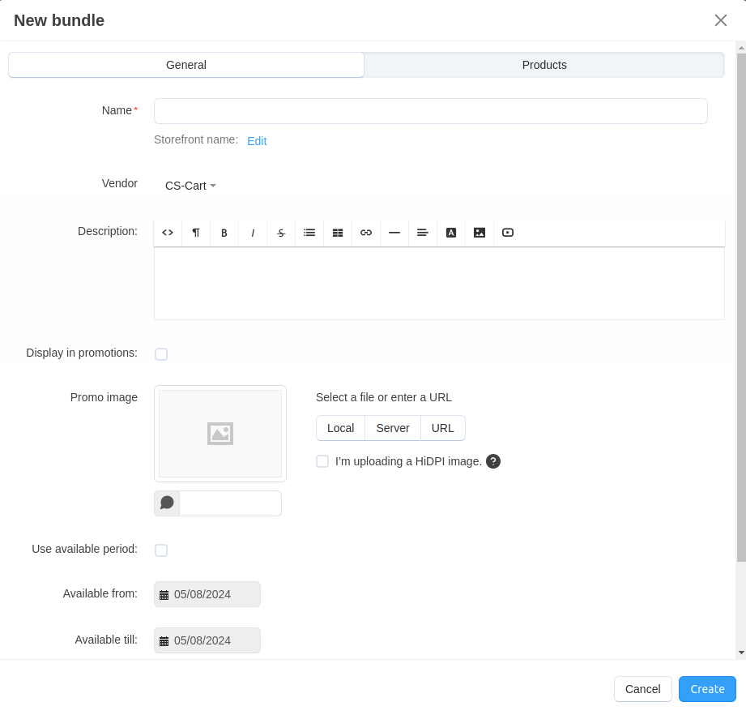
Task: Insert table into description editor
Action: (338, 233)
